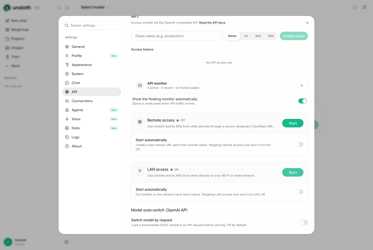Click the Remote access Off status
The height and width of the screenshot is (250, 373).
click(x=181, y=120)
